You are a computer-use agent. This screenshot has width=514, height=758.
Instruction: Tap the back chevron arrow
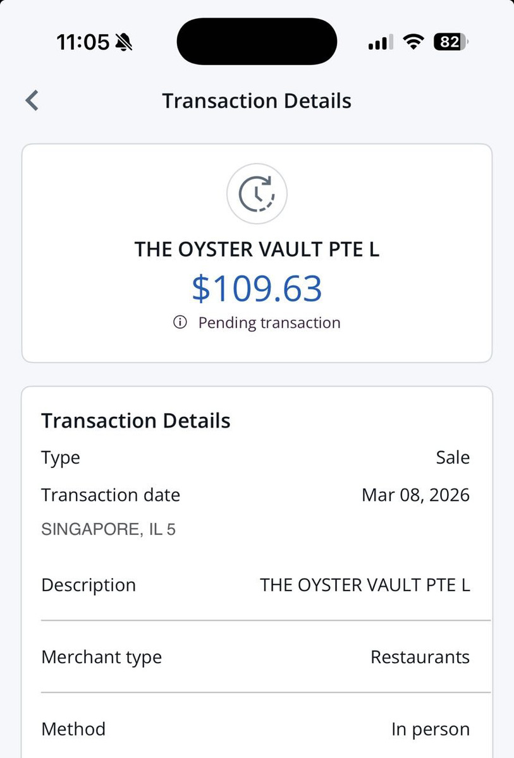tap(32, 100)
